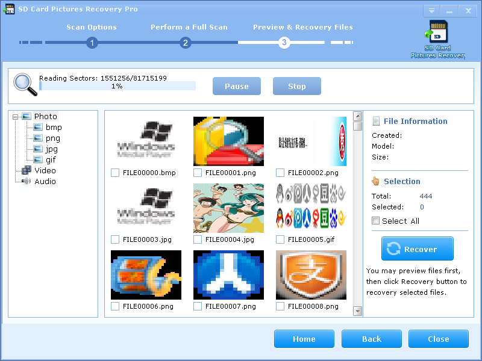The height and width of the screenshot is (361, 482).
Task: Preview the FILE00006.png film reel thumbnail
Action: point(146,275)
